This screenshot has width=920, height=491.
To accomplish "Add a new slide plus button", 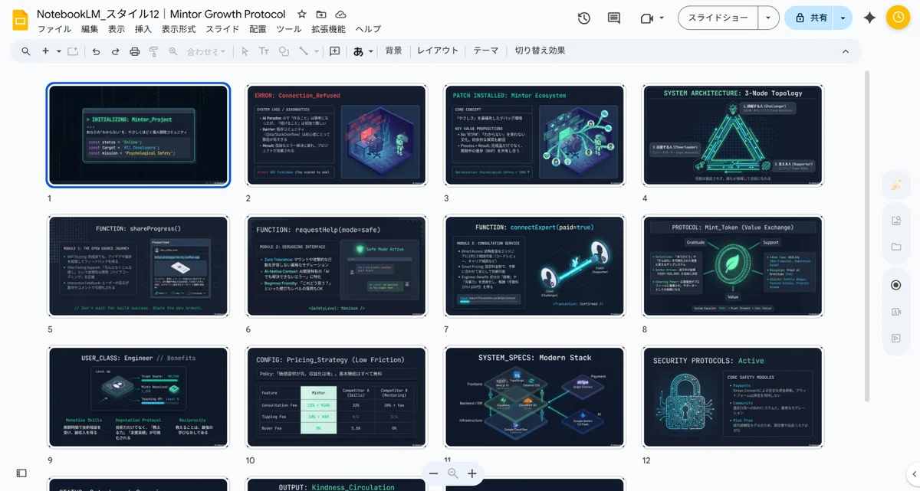I will point(45,51).
